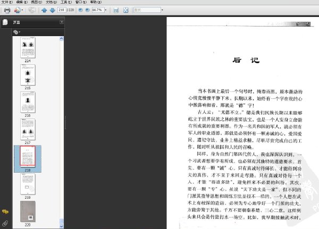This screenshot has height=229, width=319.
Task: Click the 后记 heading on the page
Action: (x=246, y=60)
